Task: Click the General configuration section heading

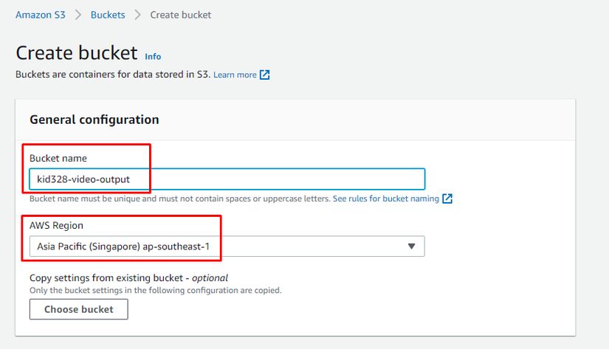Action: [x=94, y=120]
